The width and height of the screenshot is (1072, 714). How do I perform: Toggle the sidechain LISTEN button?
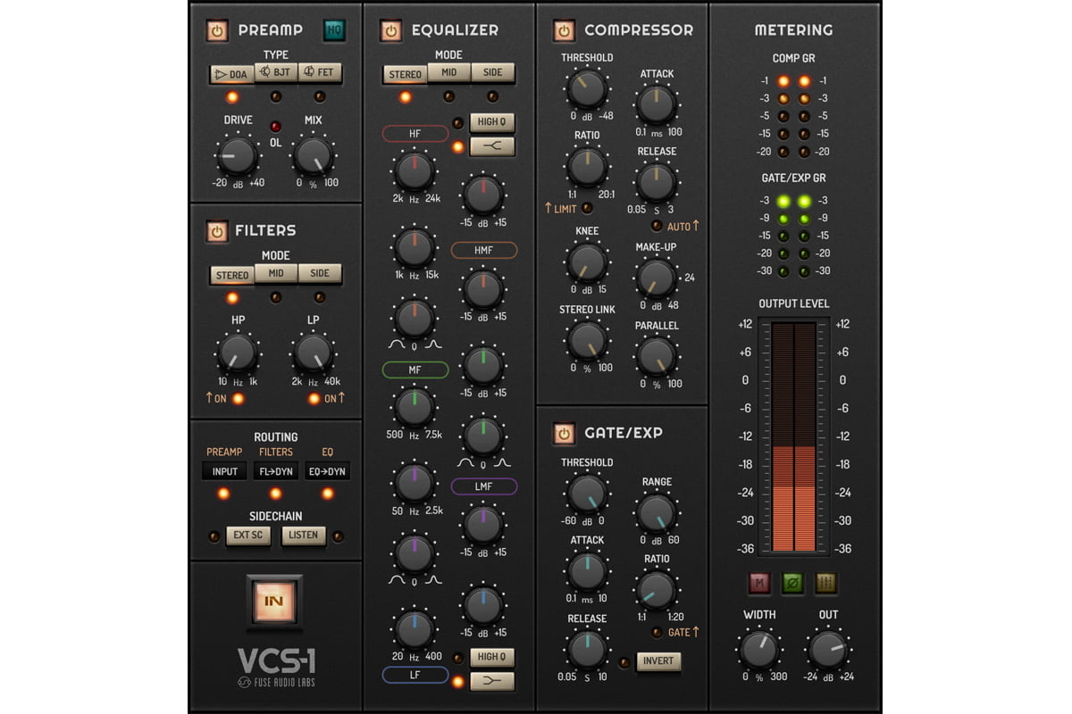point(304,535)
